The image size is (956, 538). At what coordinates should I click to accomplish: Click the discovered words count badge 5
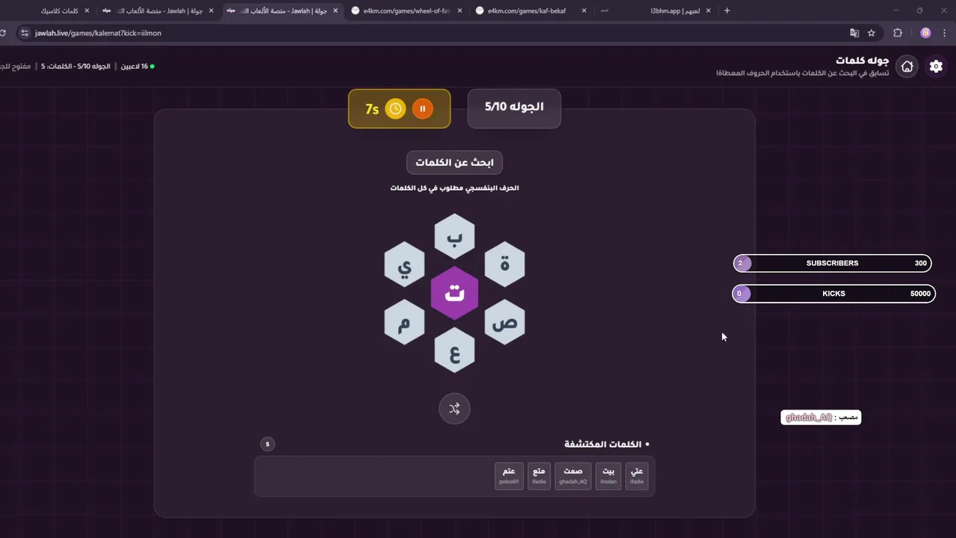coord(267,444)
